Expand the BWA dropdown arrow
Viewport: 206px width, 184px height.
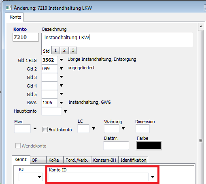pyautogui.click(x=61, y=103)
